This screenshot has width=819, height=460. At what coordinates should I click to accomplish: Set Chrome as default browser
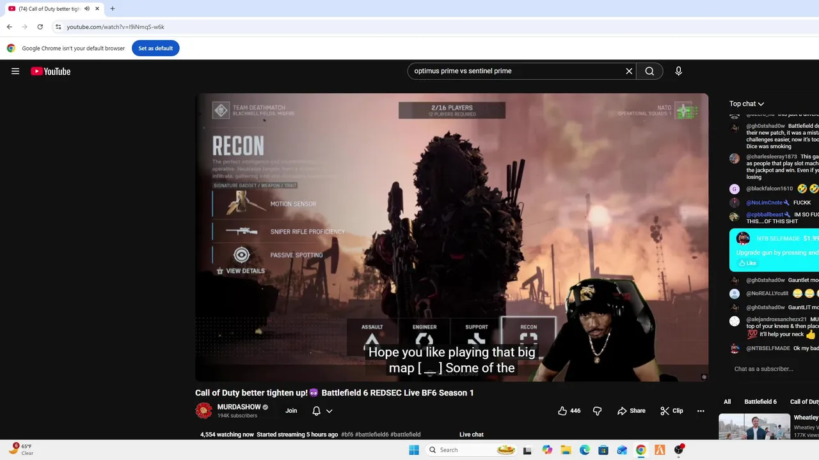(x=155, y=48)
